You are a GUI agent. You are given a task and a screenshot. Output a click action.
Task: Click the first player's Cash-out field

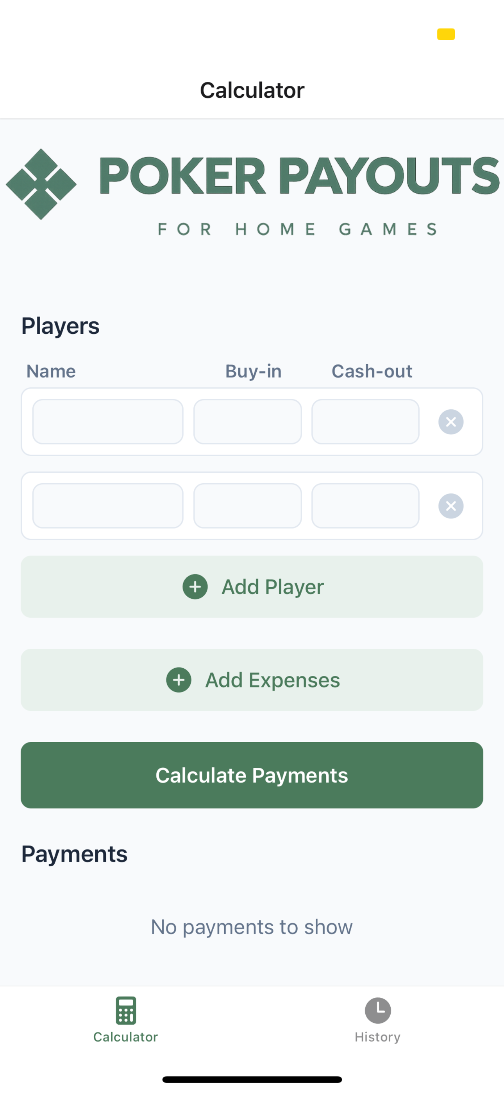point(365,422)
